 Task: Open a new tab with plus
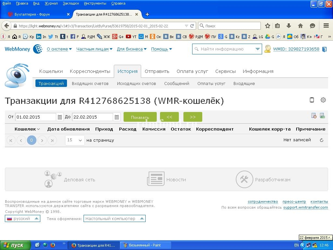(x=147, y=14)
